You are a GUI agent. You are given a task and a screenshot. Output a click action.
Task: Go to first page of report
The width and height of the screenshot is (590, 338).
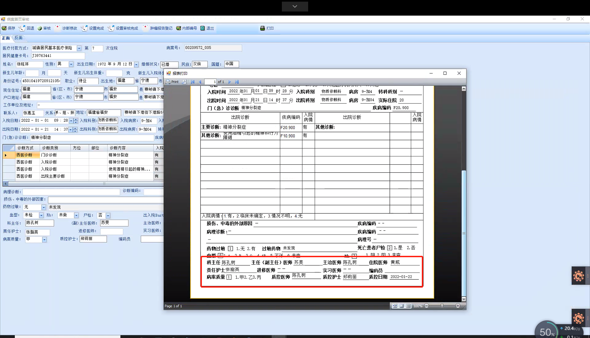pyautogui.click(x=193, y=82)
